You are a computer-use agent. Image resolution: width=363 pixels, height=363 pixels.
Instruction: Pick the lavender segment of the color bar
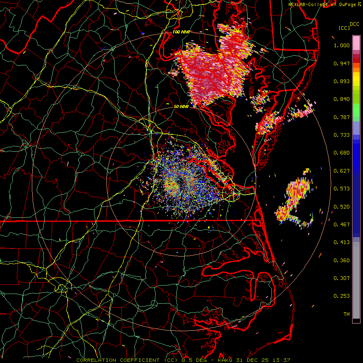356,128
